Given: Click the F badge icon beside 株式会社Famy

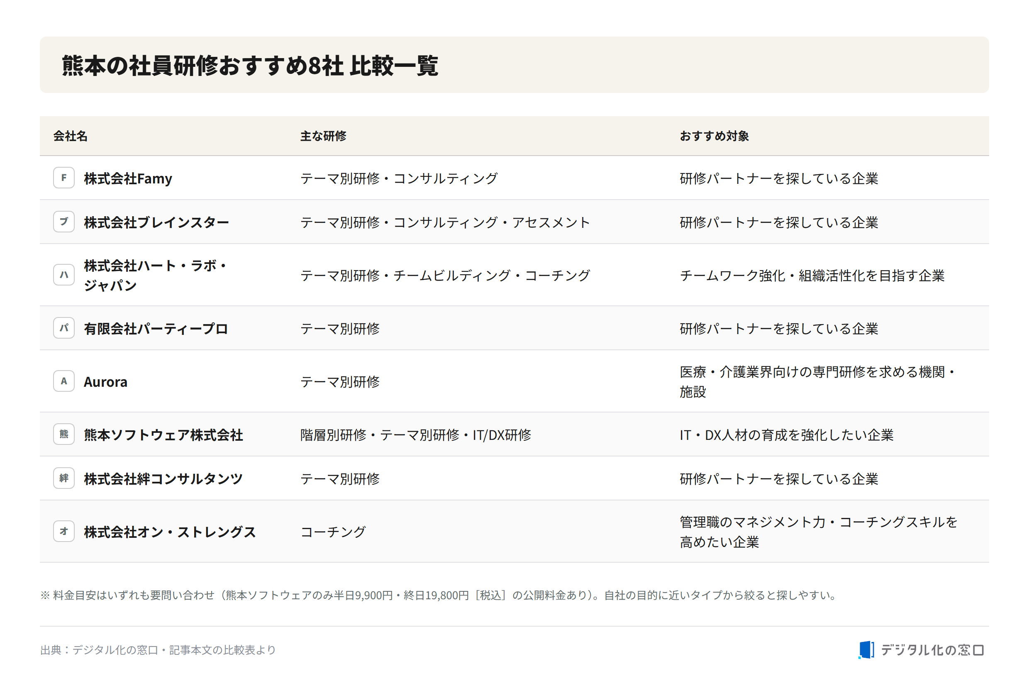Looking at the screenshot, I should pos(64,178).
